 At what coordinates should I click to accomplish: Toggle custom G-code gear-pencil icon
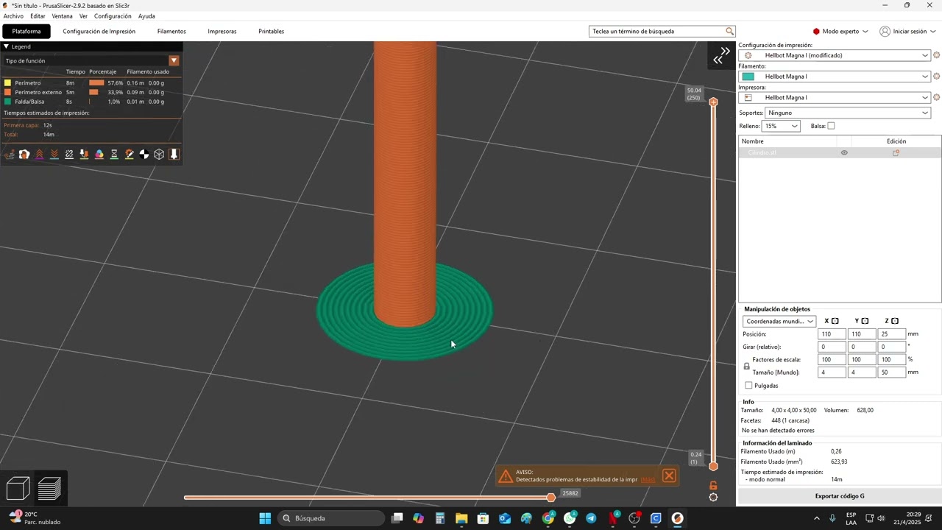pos(130,155)
